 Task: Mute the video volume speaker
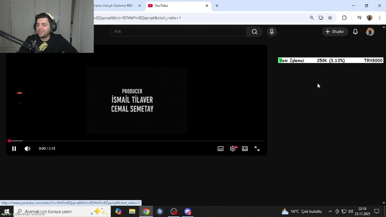coord(27,149)
